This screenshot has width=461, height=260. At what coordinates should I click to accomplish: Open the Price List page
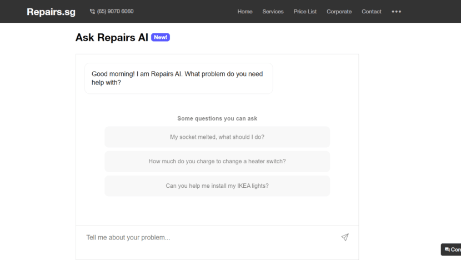point(305,12)
